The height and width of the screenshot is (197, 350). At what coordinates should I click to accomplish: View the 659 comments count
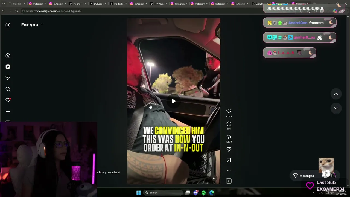tap(229, 129)
